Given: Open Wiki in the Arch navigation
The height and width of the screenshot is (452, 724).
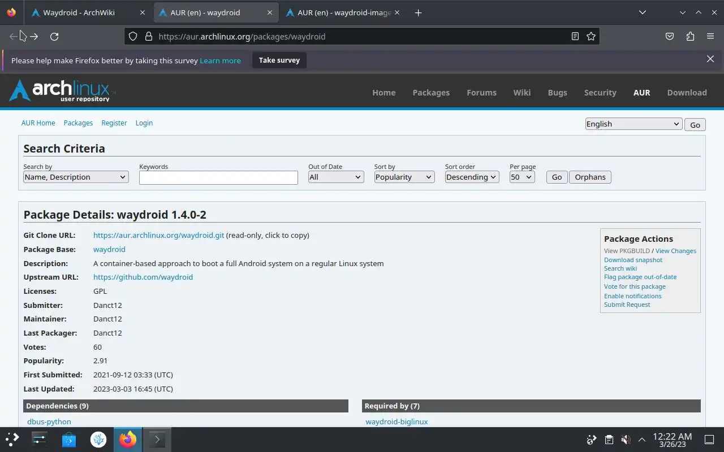Looking at the screenshot, I should (522, 93).
